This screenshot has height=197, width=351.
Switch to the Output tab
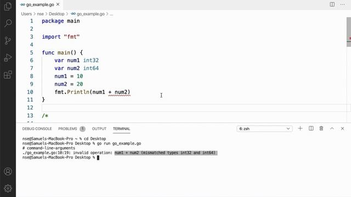coord(99,129)
